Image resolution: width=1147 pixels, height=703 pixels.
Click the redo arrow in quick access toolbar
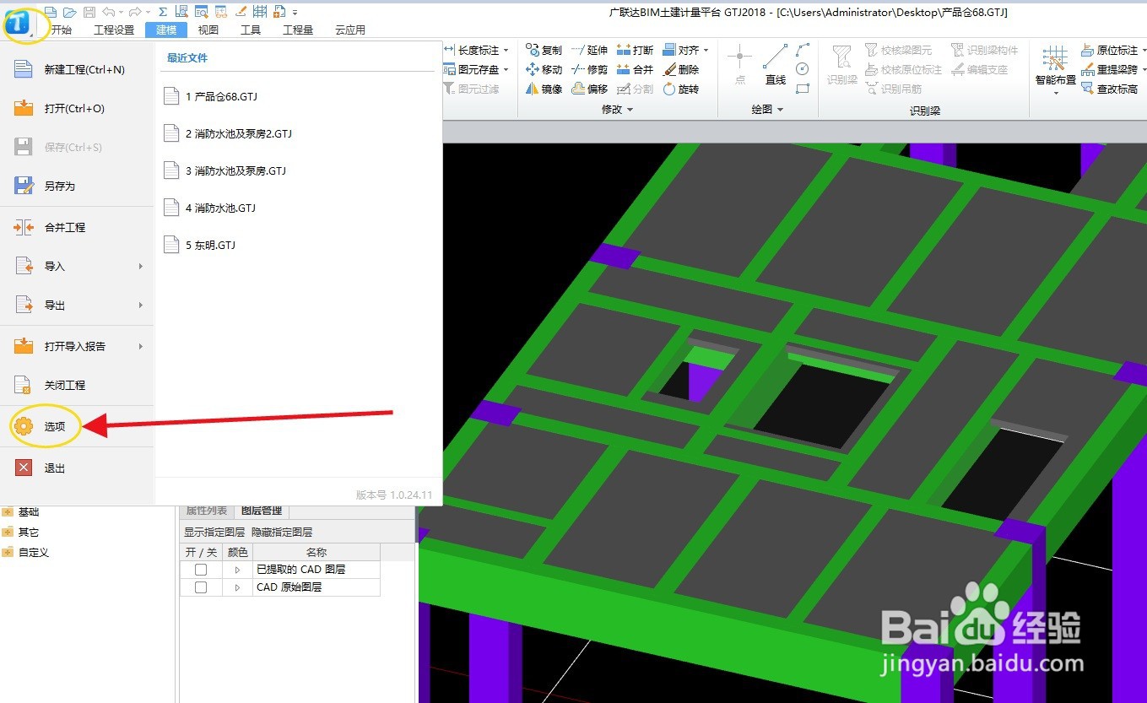pyautogui.click(x=135, y=12)
